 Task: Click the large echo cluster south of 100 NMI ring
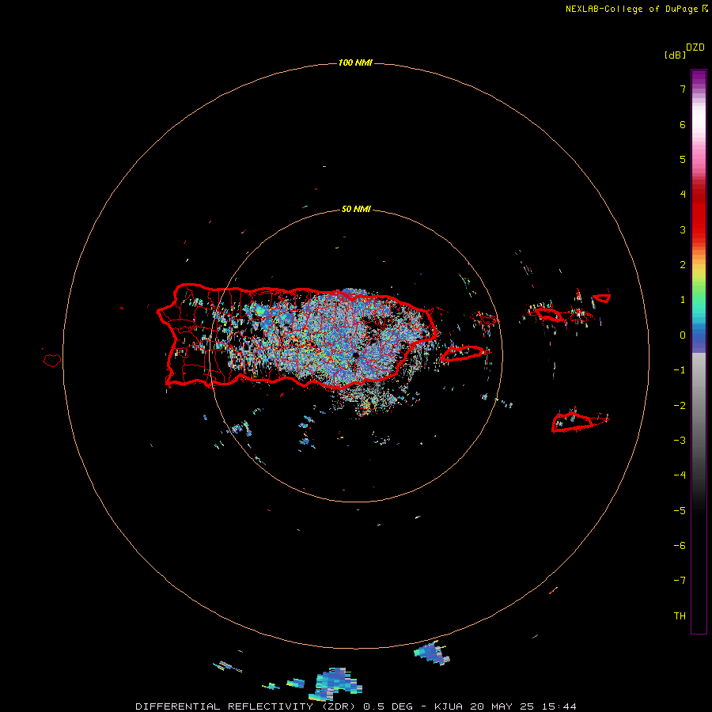(336, 683)
